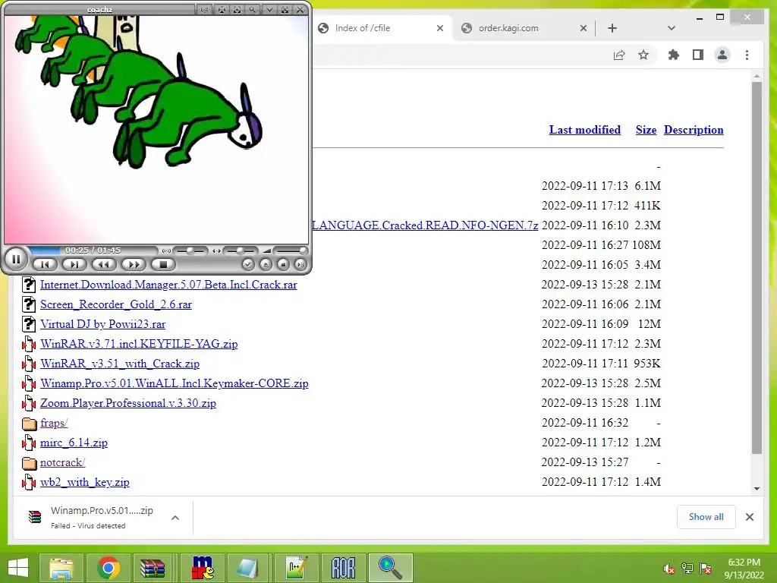Close the order.kagi.com tab

[x=584, y=28]
